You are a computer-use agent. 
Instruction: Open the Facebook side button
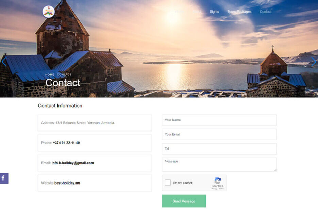point(4,178)
